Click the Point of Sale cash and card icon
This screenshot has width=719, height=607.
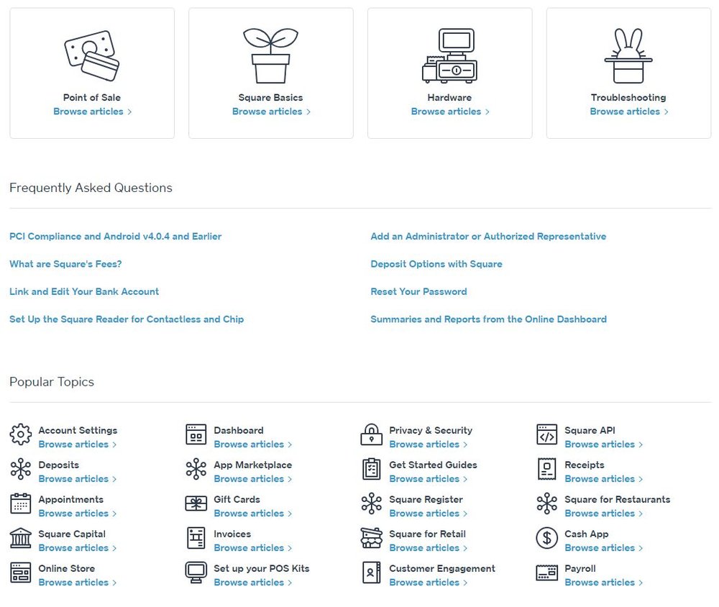[x=91, y=56]
